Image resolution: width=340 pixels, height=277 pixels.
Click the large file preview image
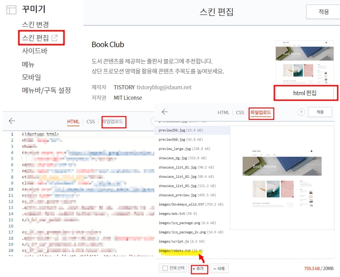tap(282, 178)
